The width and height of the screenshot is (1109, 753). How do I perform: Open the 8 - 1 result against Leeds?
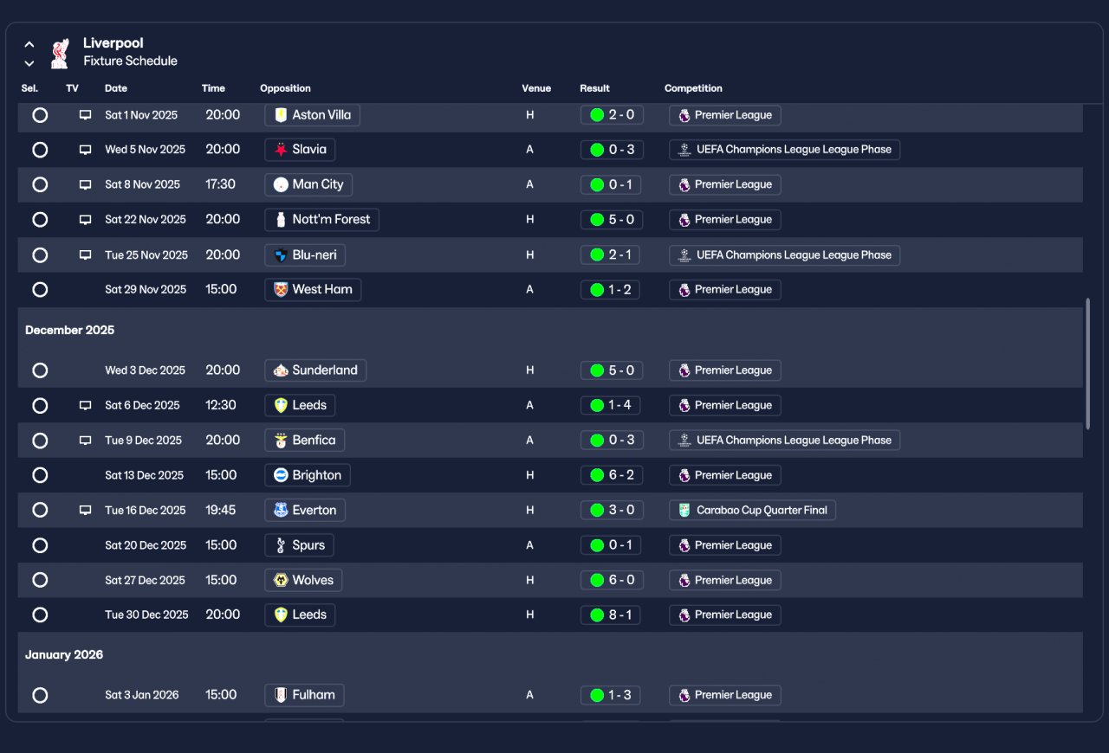point(612,615)
